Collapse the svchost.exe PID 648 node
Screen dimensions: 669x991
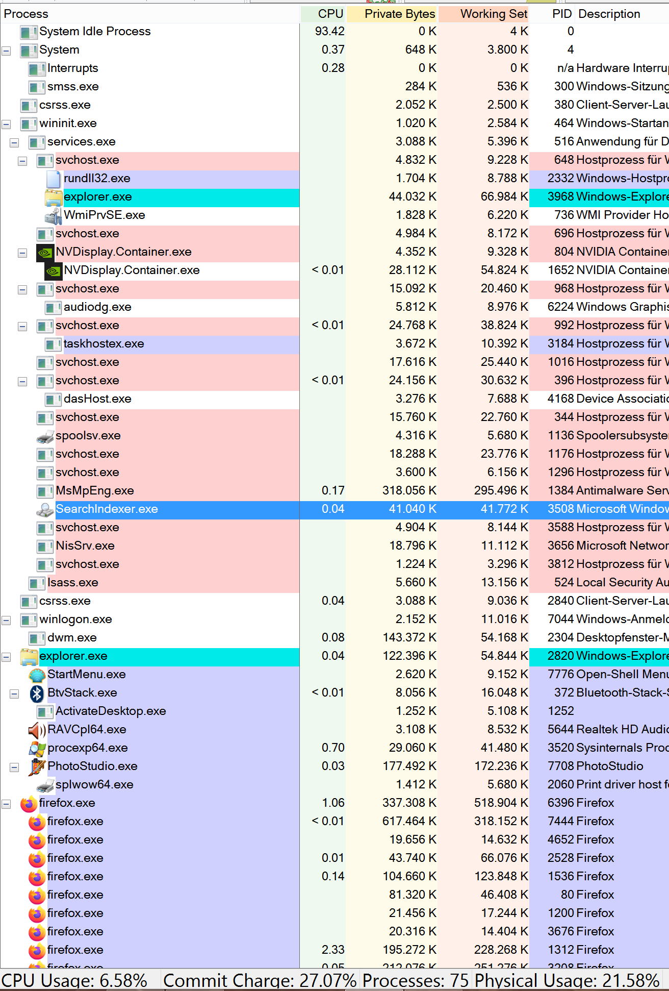22,161
